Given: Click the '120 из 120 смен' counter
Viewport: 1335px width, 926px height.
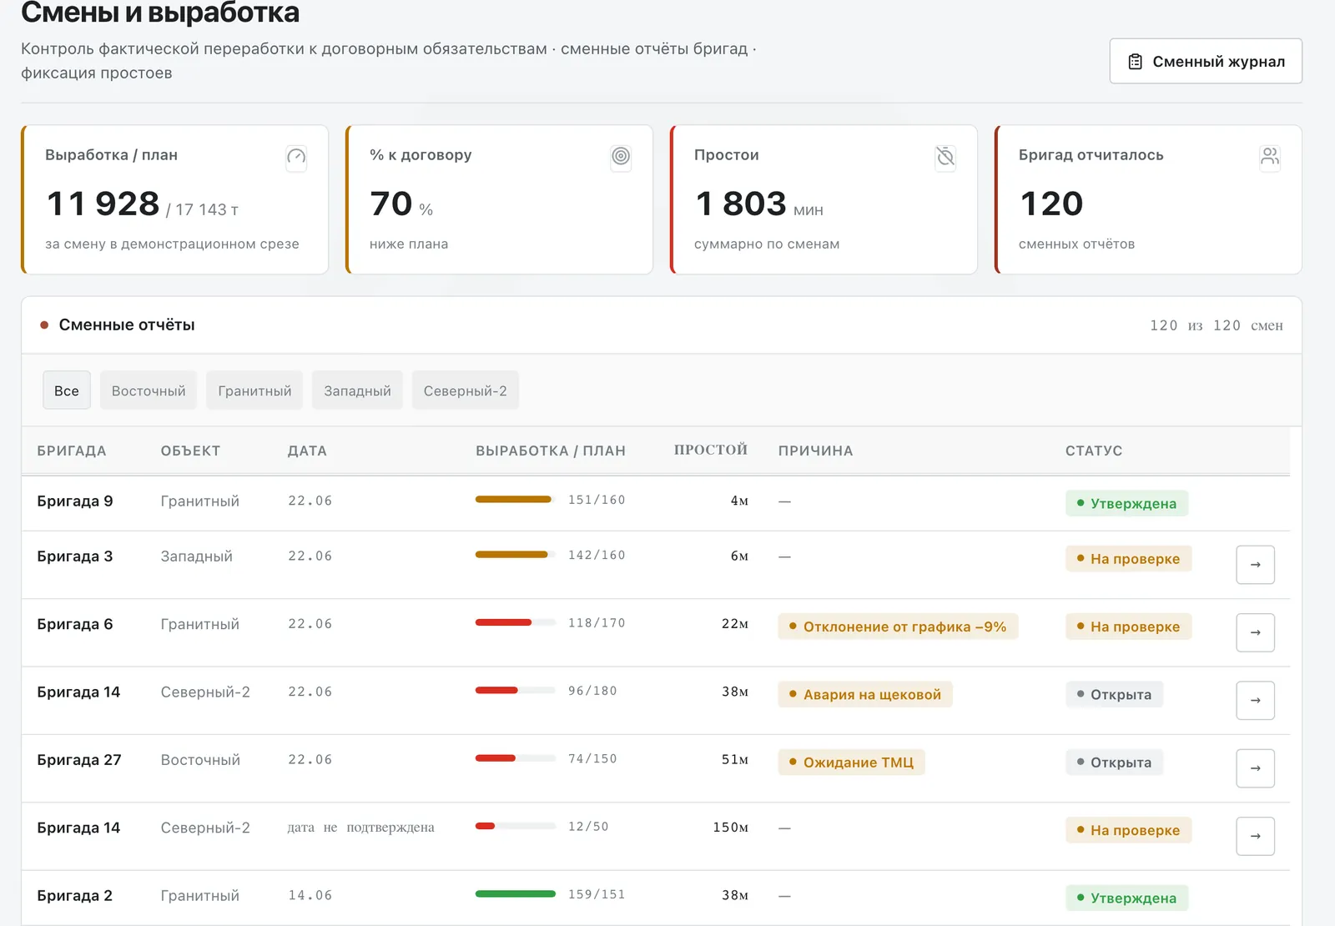Looking at the screenshot, I should (1217, 325).
